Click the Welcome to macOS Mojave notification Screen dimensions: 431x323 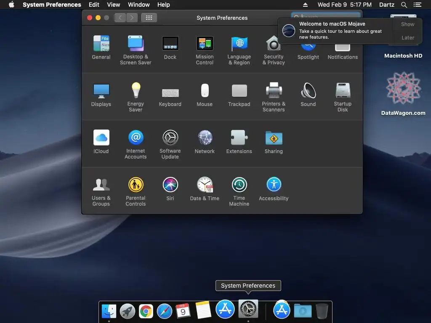tap(335, 30)
